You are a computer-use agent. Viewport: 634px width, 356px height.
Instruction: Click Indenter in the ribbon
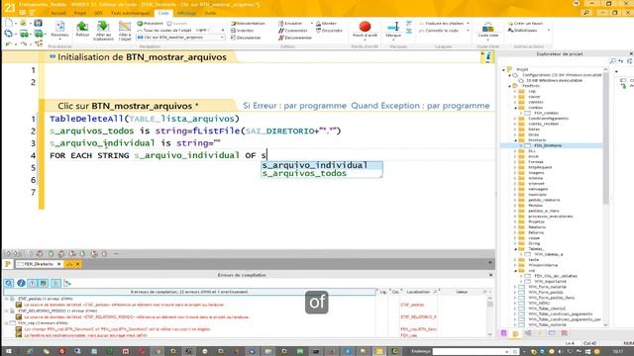242,31
